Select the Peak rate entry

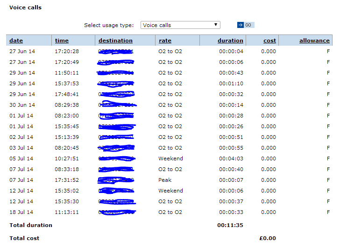pyautogui.click(x=165, y=180)
